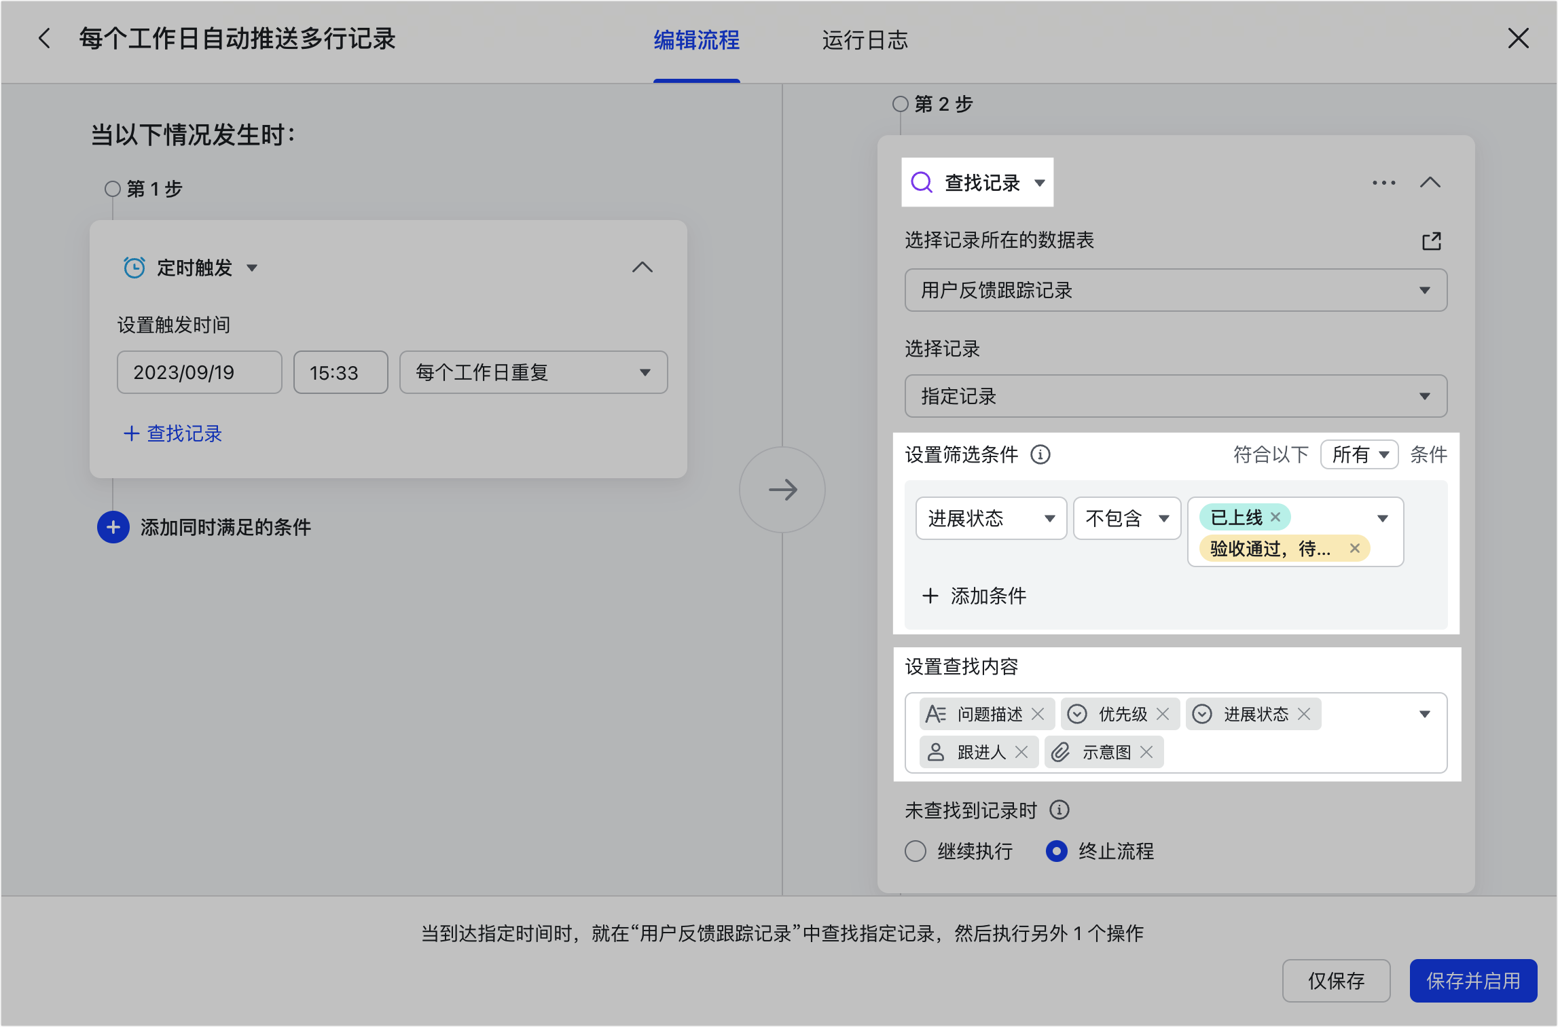The image size is (1558, 1027).
Task: Open data table in new window icon
Action: click(x=1432, y=240)
